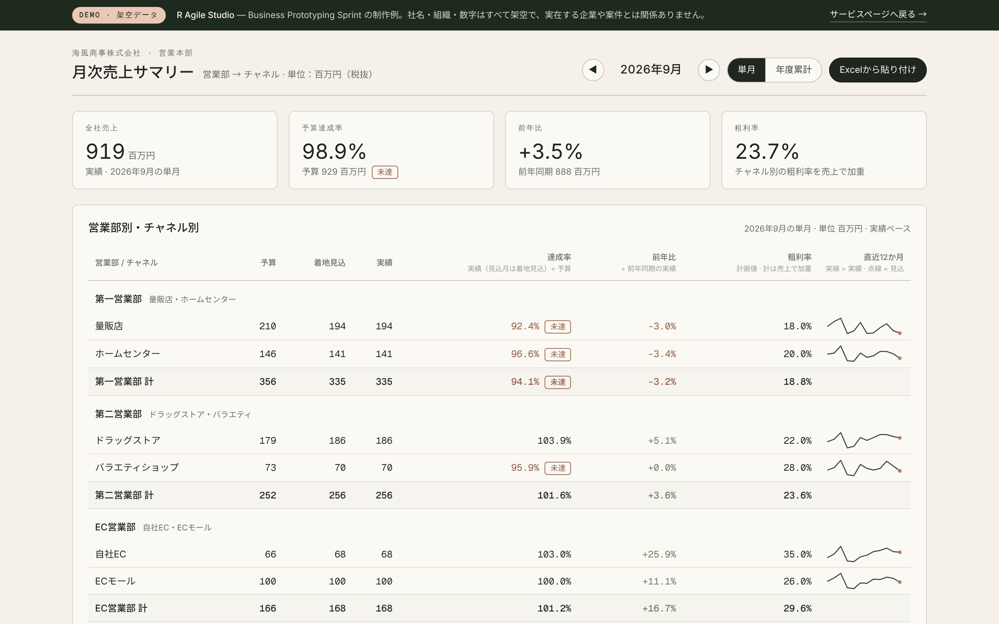Click the 98.9% budget achievement value

(334, 151)
